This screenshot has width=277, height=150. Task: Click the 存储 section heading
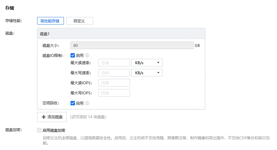tap(10, 8)
